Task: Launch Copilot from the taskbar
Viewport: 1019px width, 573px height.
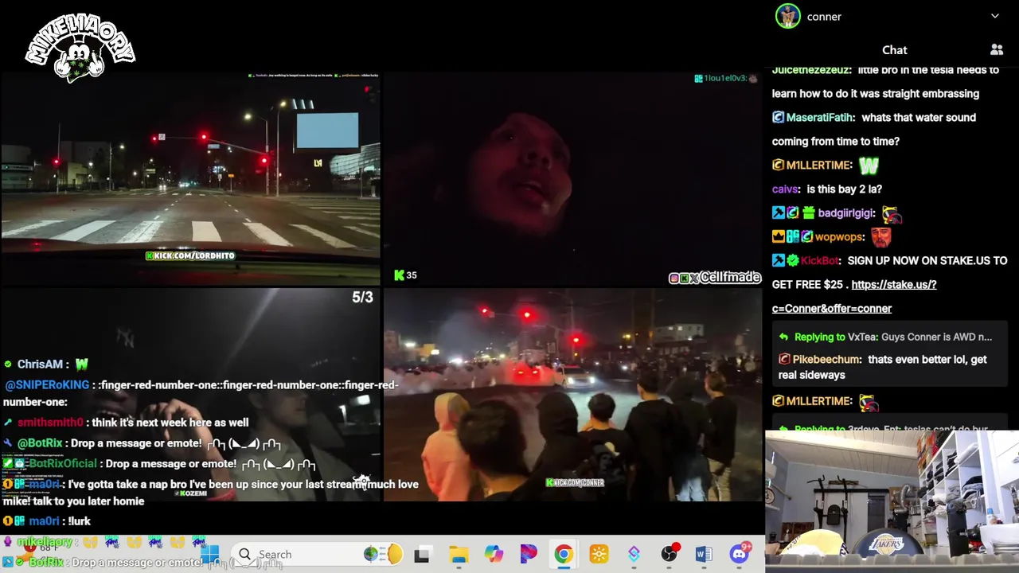Action: 494,555
